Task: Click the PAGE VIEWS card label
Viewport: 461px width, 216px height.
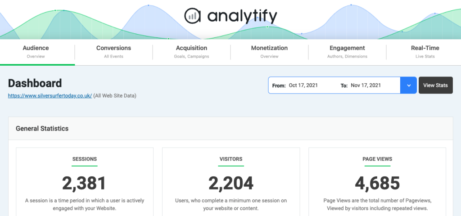Action: (x=377, y=159)
